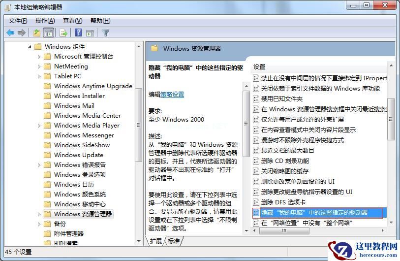
Task: Click the Back arrow toolbar icon
Action: coord(10,33)
